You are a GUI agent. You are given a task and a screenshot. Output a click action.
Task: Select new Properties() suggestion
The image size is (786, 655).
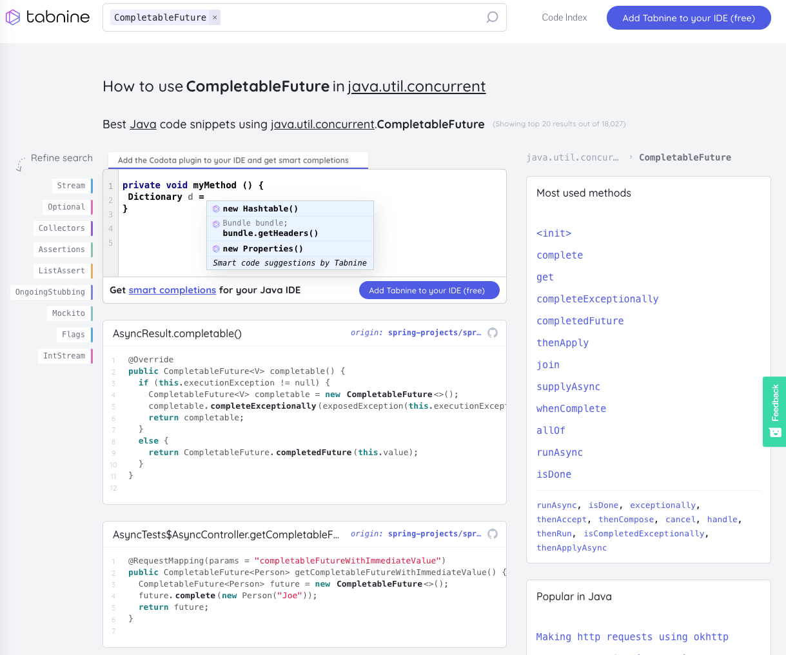point(290,249)
